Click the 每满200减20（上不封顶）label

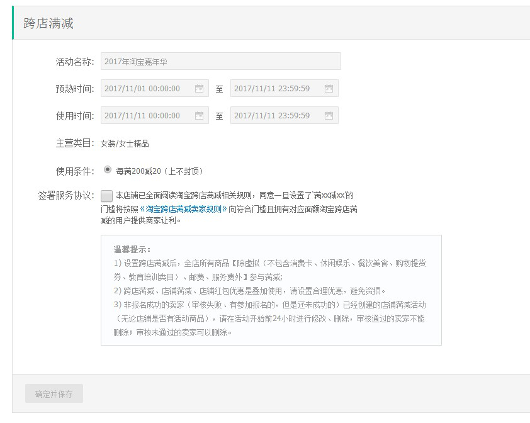(x=159, y=171)
